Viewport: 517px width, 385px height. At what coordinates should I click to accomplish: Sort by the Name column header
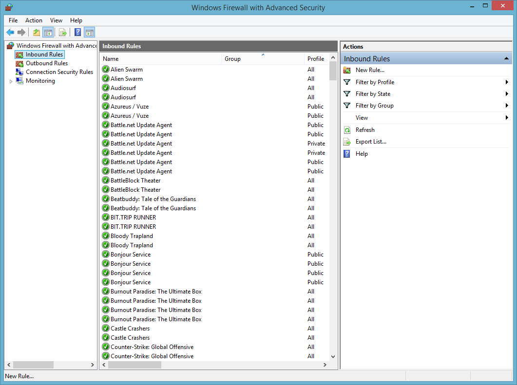click(x=161, y=58)
